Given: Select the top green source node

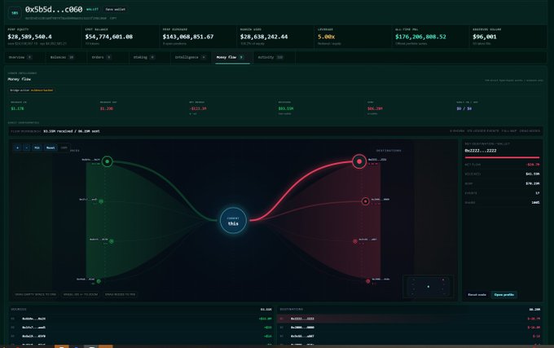Looking at the screenshot, I should point(107,161).
